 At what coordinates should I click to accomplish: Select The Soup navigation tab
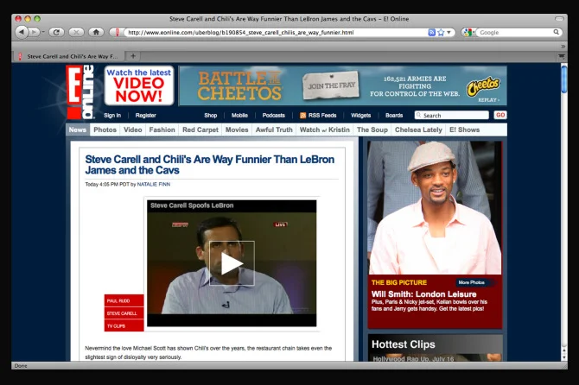[372, 129]
